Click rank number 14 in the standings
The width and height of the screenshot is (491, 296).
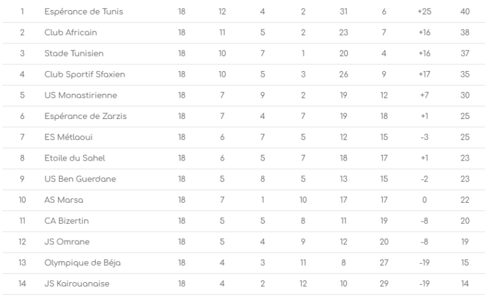[22, 285]
